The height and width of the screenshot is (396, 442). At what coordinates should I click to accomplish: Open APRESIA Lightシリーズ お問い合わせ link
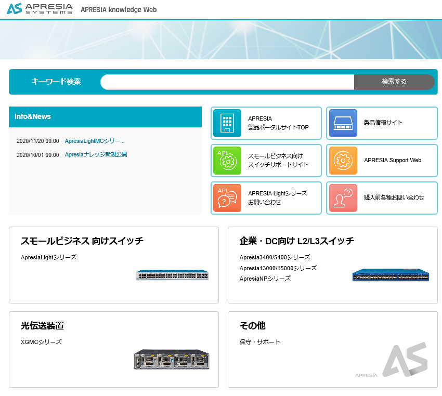click(278, 198)
